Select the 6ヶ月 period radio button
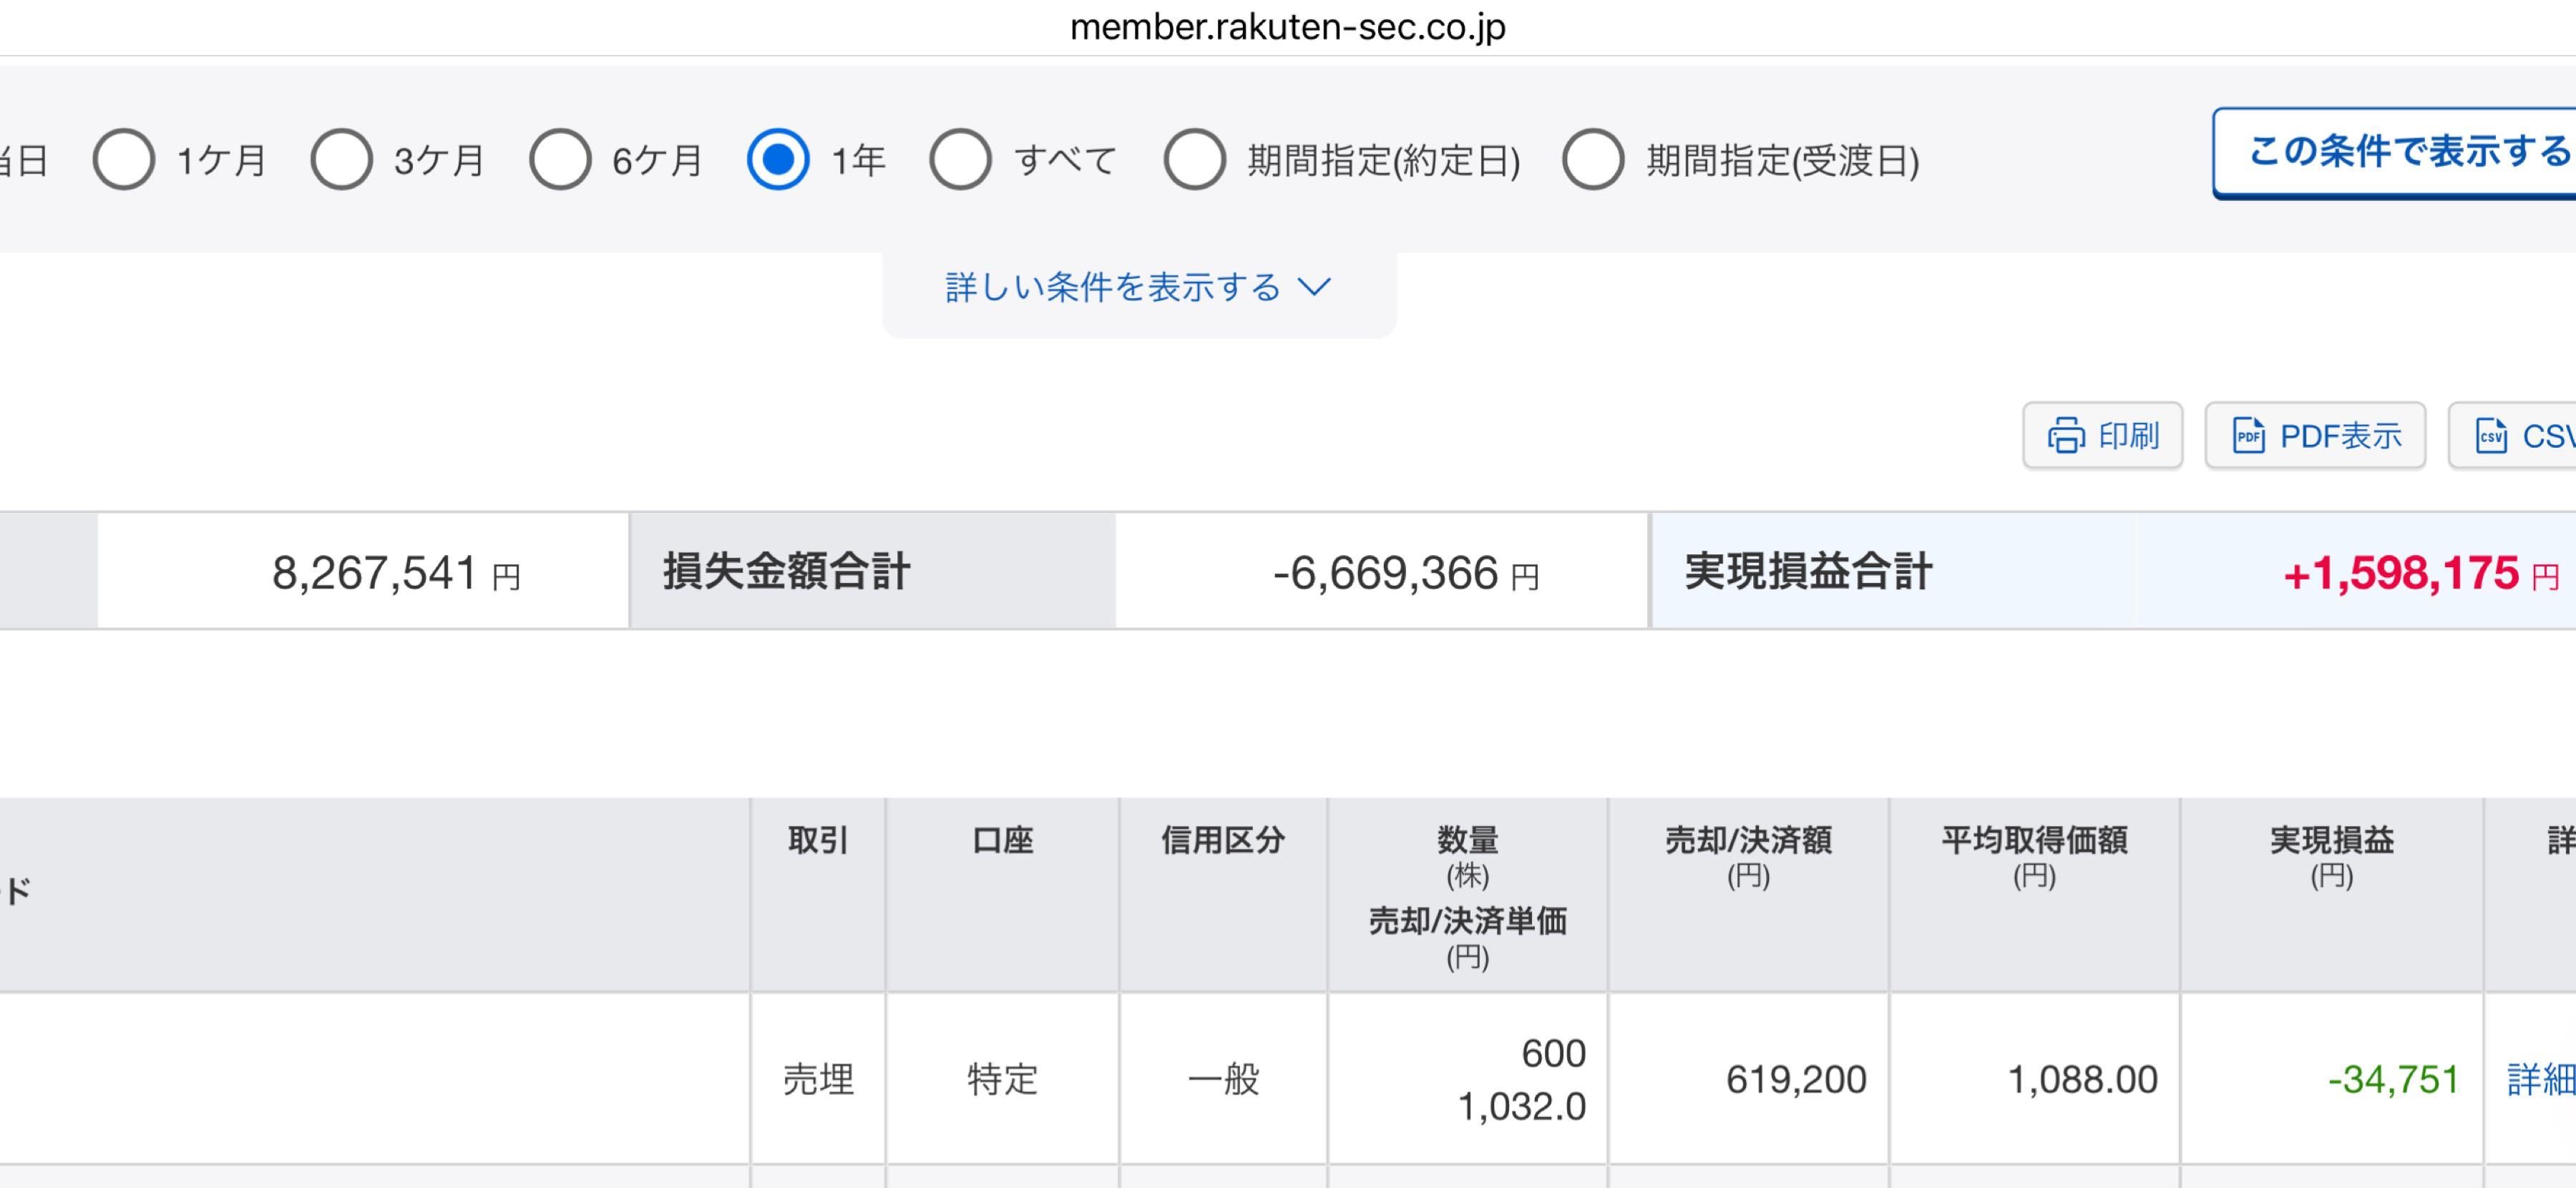The width and height of the screenshot is (2576, 1188). pos(560,159)
